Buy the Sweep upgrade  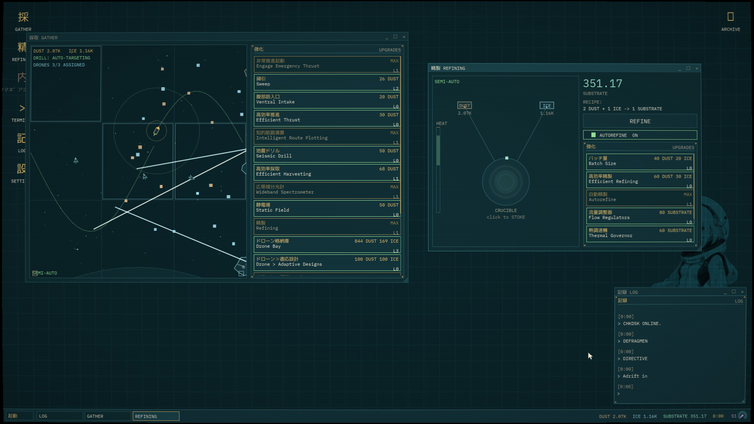point(327,83)
